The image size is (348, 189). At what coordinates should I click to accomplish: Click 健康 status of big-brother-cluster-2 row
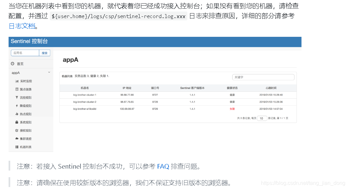(232, 102)
